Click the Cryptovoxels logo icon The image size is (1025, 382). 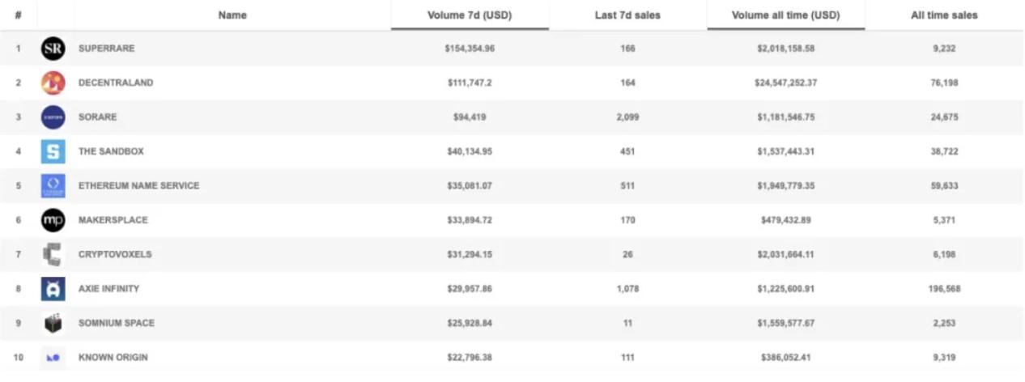point(53,254)
